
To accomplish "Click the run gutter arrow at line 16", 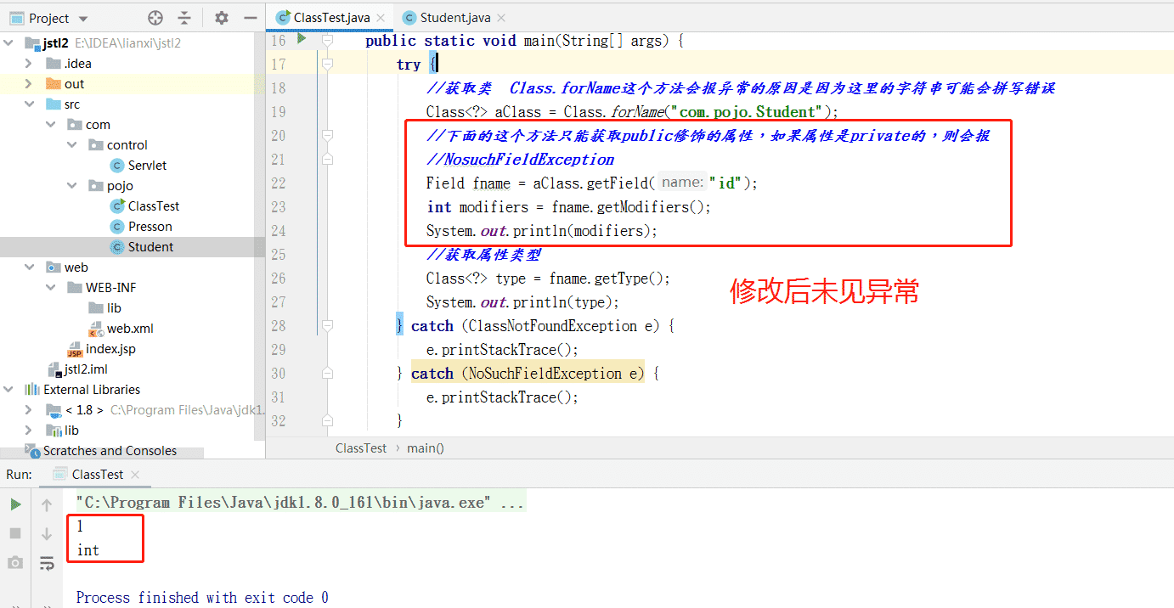I will point(302,38).
